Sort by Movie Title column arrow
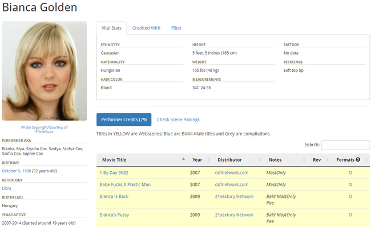The height and width of the screenshot is (227, 371). click(183, 159)
